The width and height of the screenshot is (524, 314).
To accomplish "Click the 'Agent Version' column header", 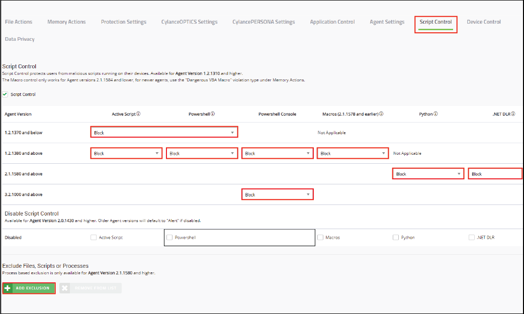I will [x=18, y=114].
